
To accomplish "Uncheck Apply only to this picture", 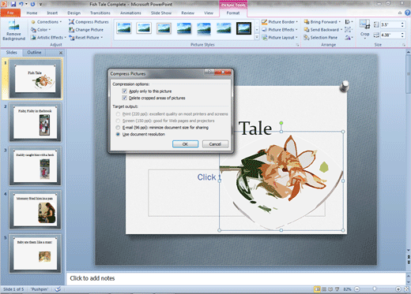I will (125, 91).
